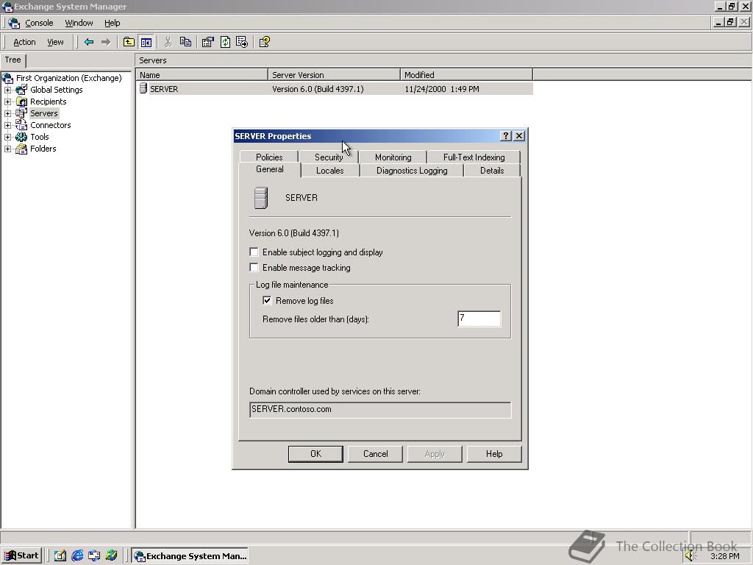Click the Global Settings tree icon
This screenshot has height=565, width=753.
(21, 89)
